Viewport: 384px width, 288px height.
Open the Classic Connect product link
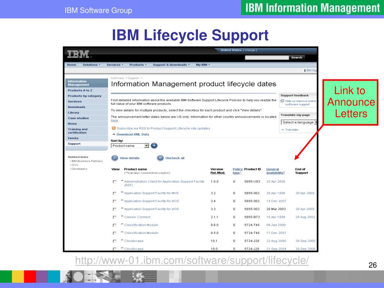pos(137,217)
